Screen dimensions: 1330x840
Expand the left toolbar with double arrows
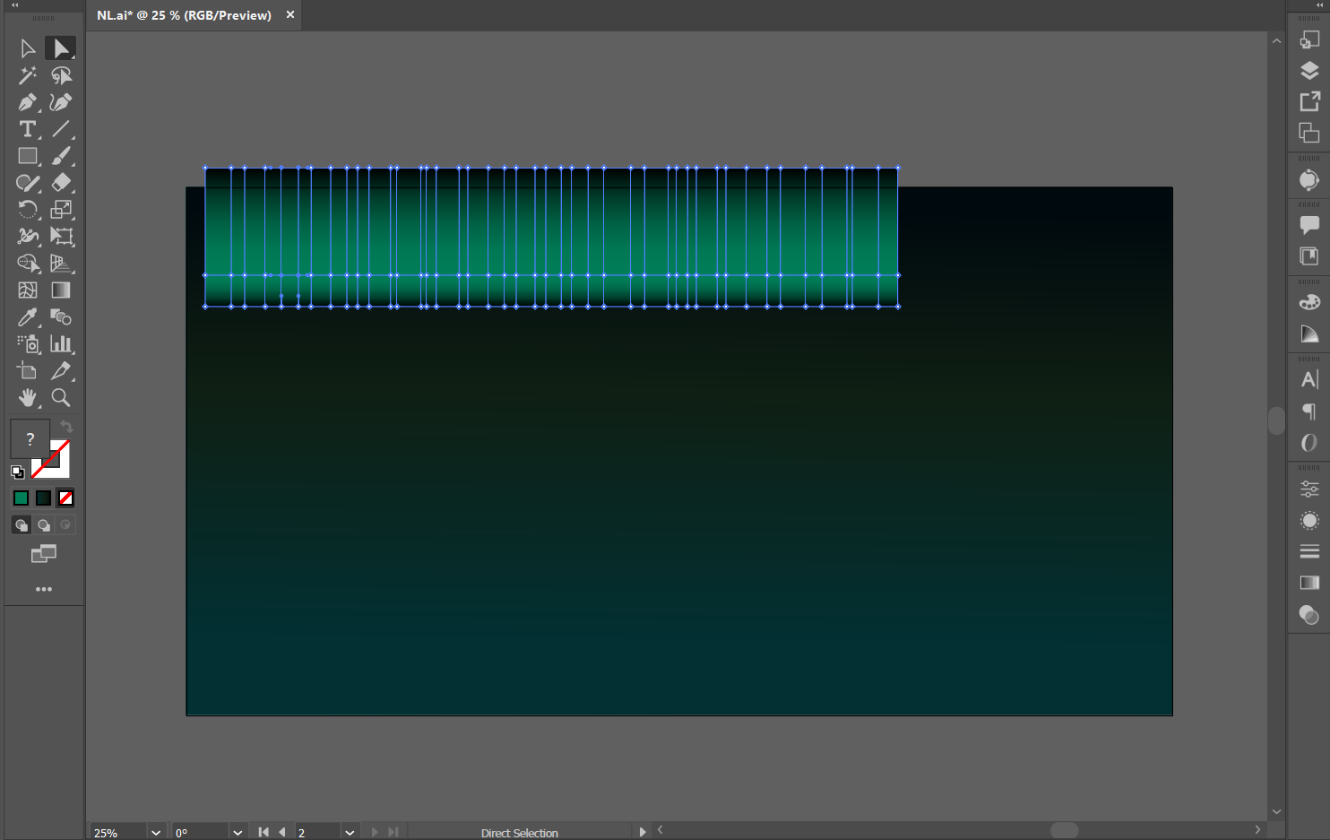pyautogui.click(x=14, y=5)
